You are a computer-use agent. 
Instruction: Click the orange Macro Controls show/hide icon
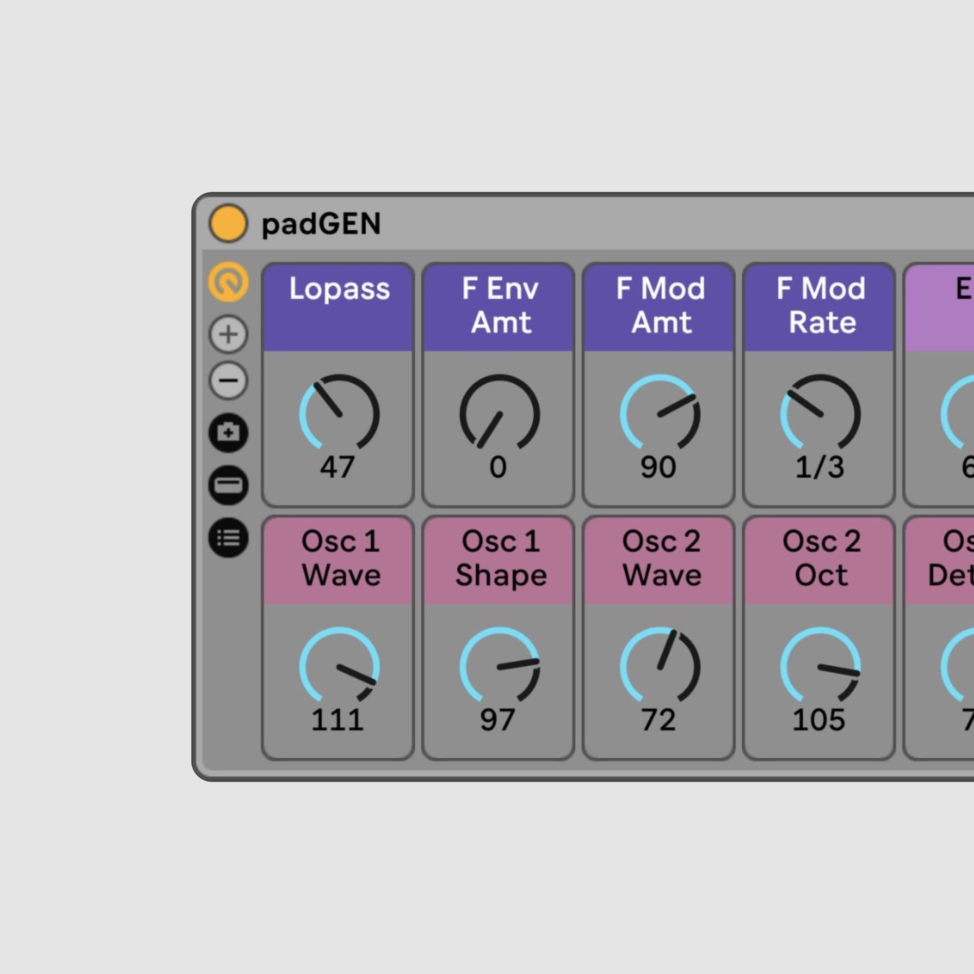coord(228,282)
